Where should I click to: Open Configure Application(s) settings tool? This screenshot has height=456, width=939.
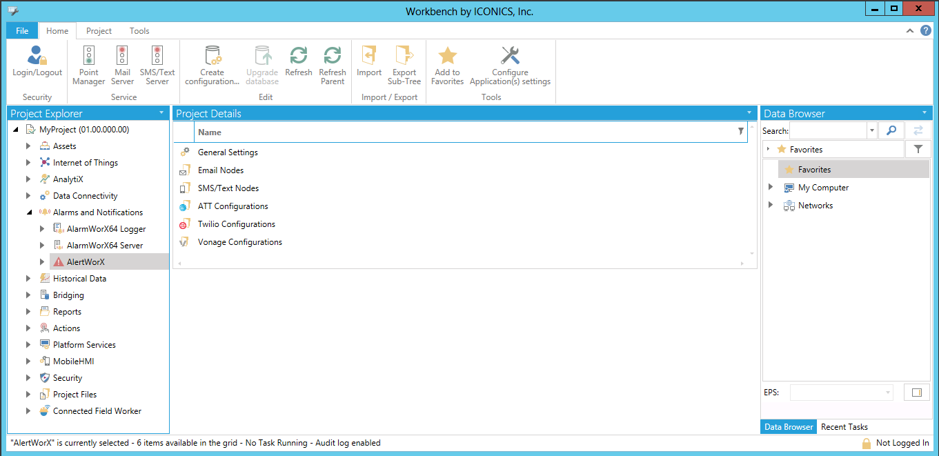(510, 56)
